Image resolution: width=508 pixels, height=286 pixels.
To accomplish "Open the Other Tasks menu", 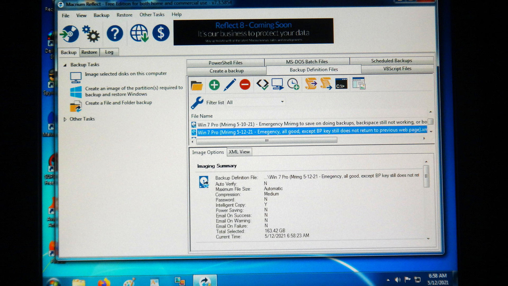I will point(152,15).
